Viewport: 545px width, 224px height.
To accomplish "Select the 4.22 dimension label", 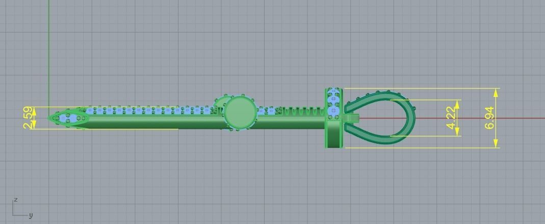I will pos(451,118).
